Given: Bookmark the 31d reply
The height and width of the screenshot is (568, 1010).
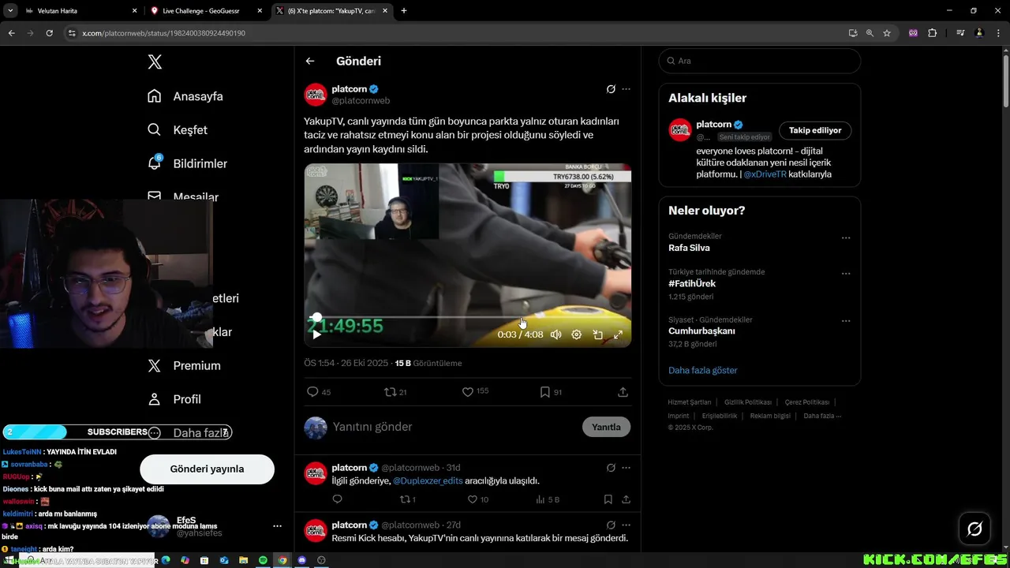Looking at the screenshot, I should click(x=608, y=499).
